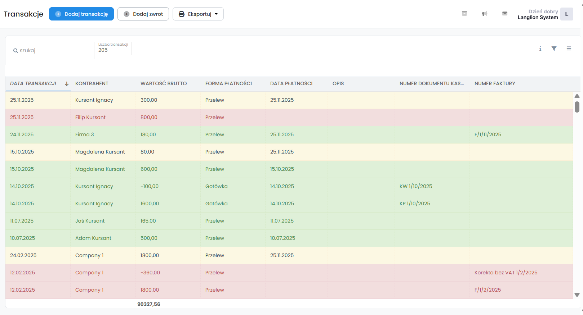Open the hamburger column menu icon

point(569,49)
